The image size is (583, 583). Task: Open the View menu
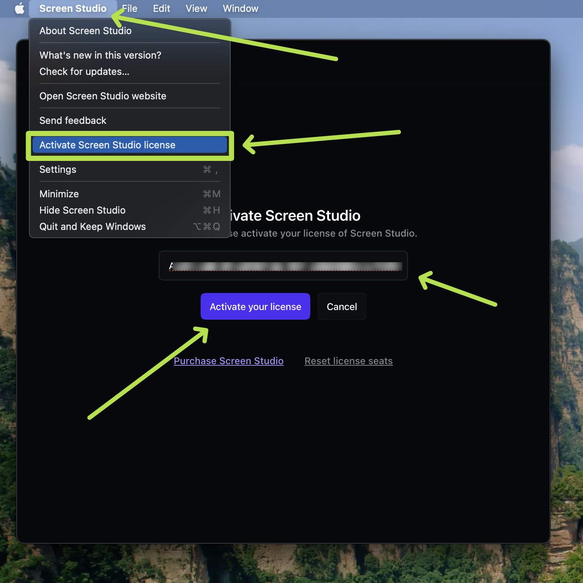[196, 9]
